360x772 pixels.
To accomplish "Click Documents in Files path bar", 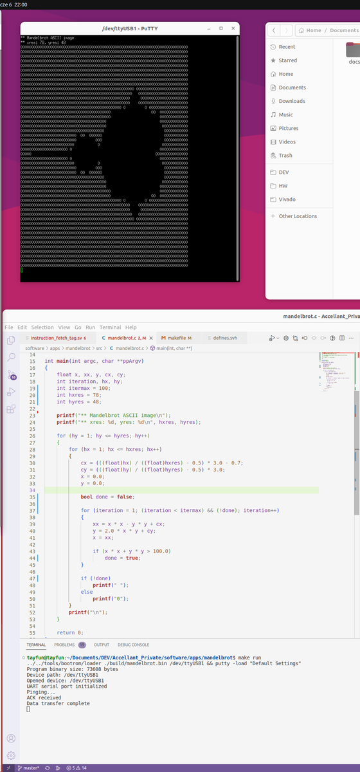I will point(344,30).
